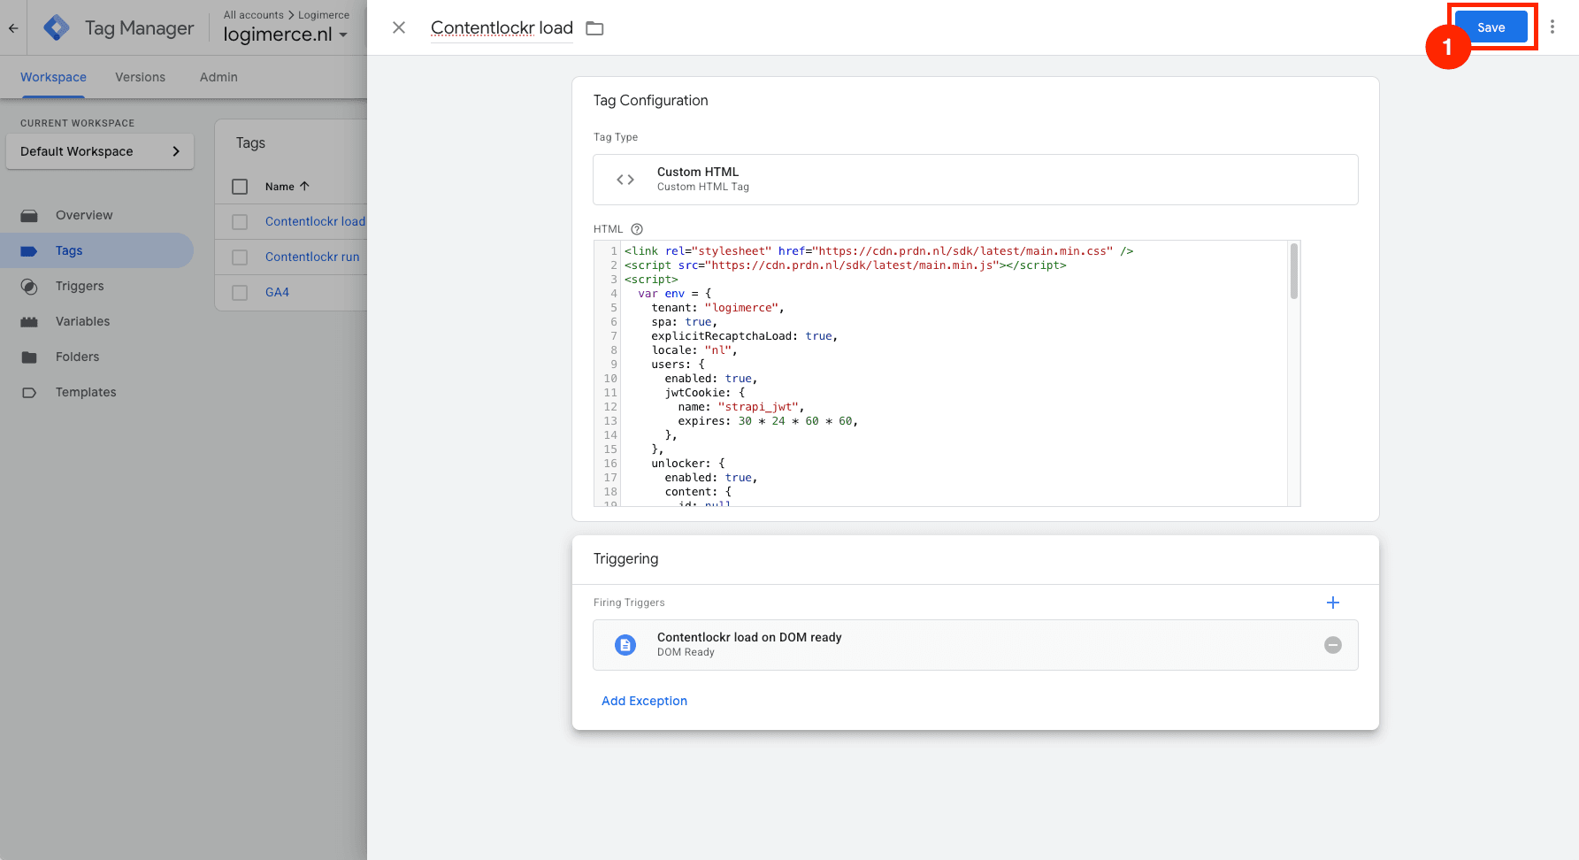Click the stylesheet link code line

pos(878,251)
